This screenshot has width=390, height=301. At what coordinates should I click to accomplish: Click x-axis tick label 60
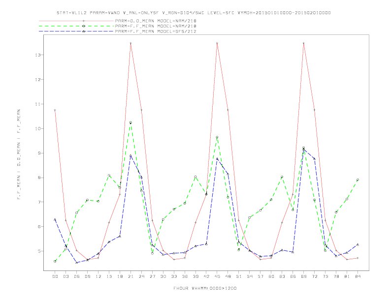point(271,276)
